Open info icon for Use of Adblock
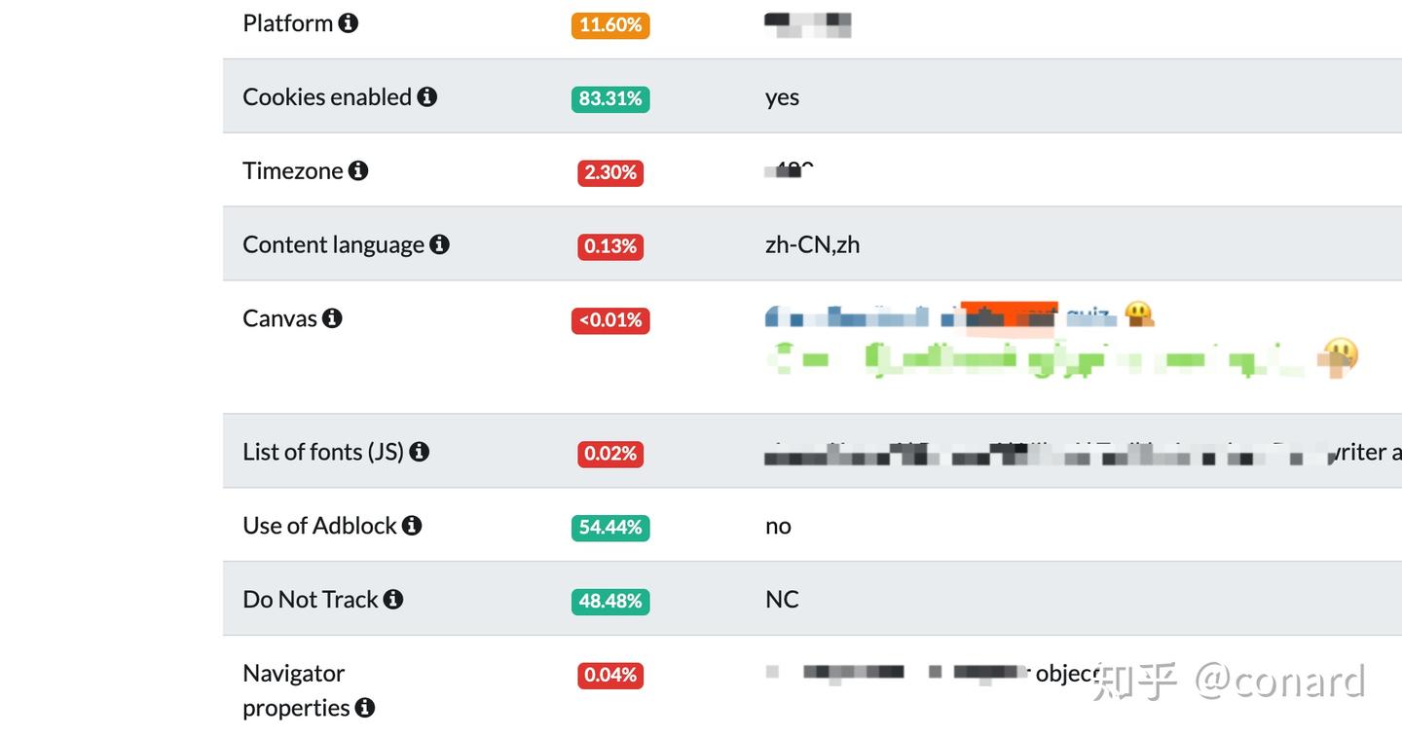Image resolution: width=1402 pixels, height=738 pixels. [x=412, y=526]
